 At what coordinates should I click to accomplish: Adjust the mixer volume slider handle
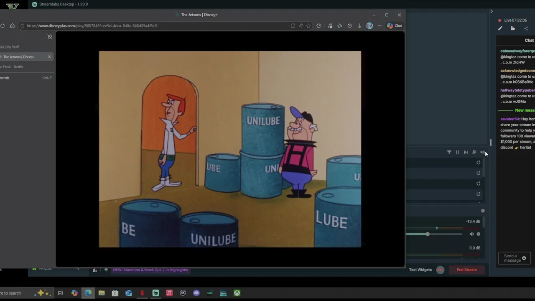pos(428,234)
